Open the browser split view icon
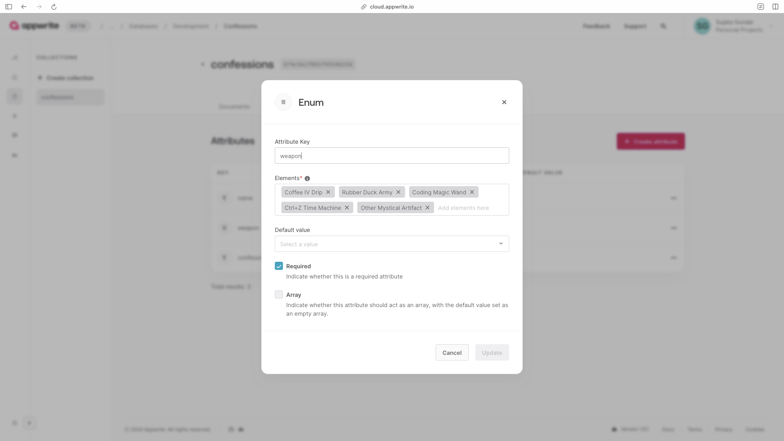784x441 pixels. click(x=775, y=7)
